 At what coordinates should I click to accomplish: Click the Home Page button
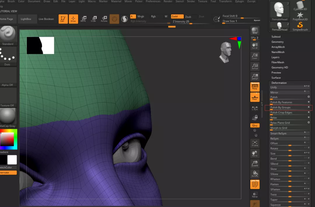pyautogui.click(x=7, y=19)
